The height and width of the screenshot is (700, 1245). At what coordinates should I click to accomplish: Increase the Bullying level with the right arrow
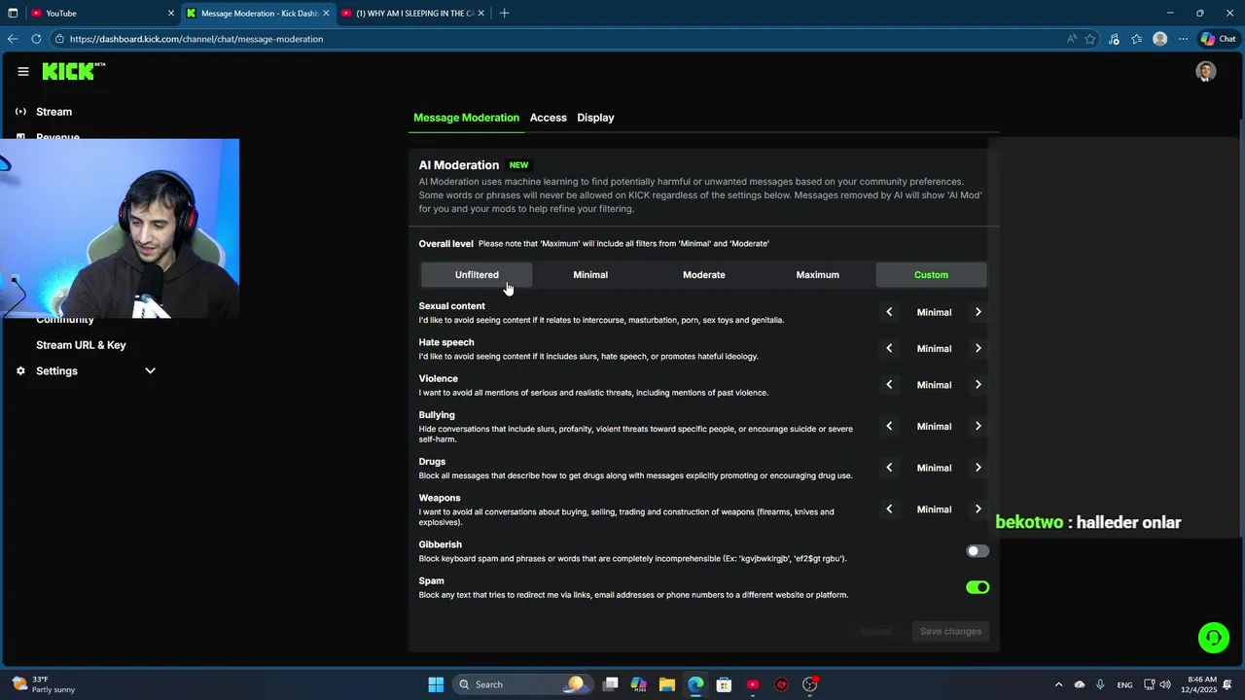[978, 426]
